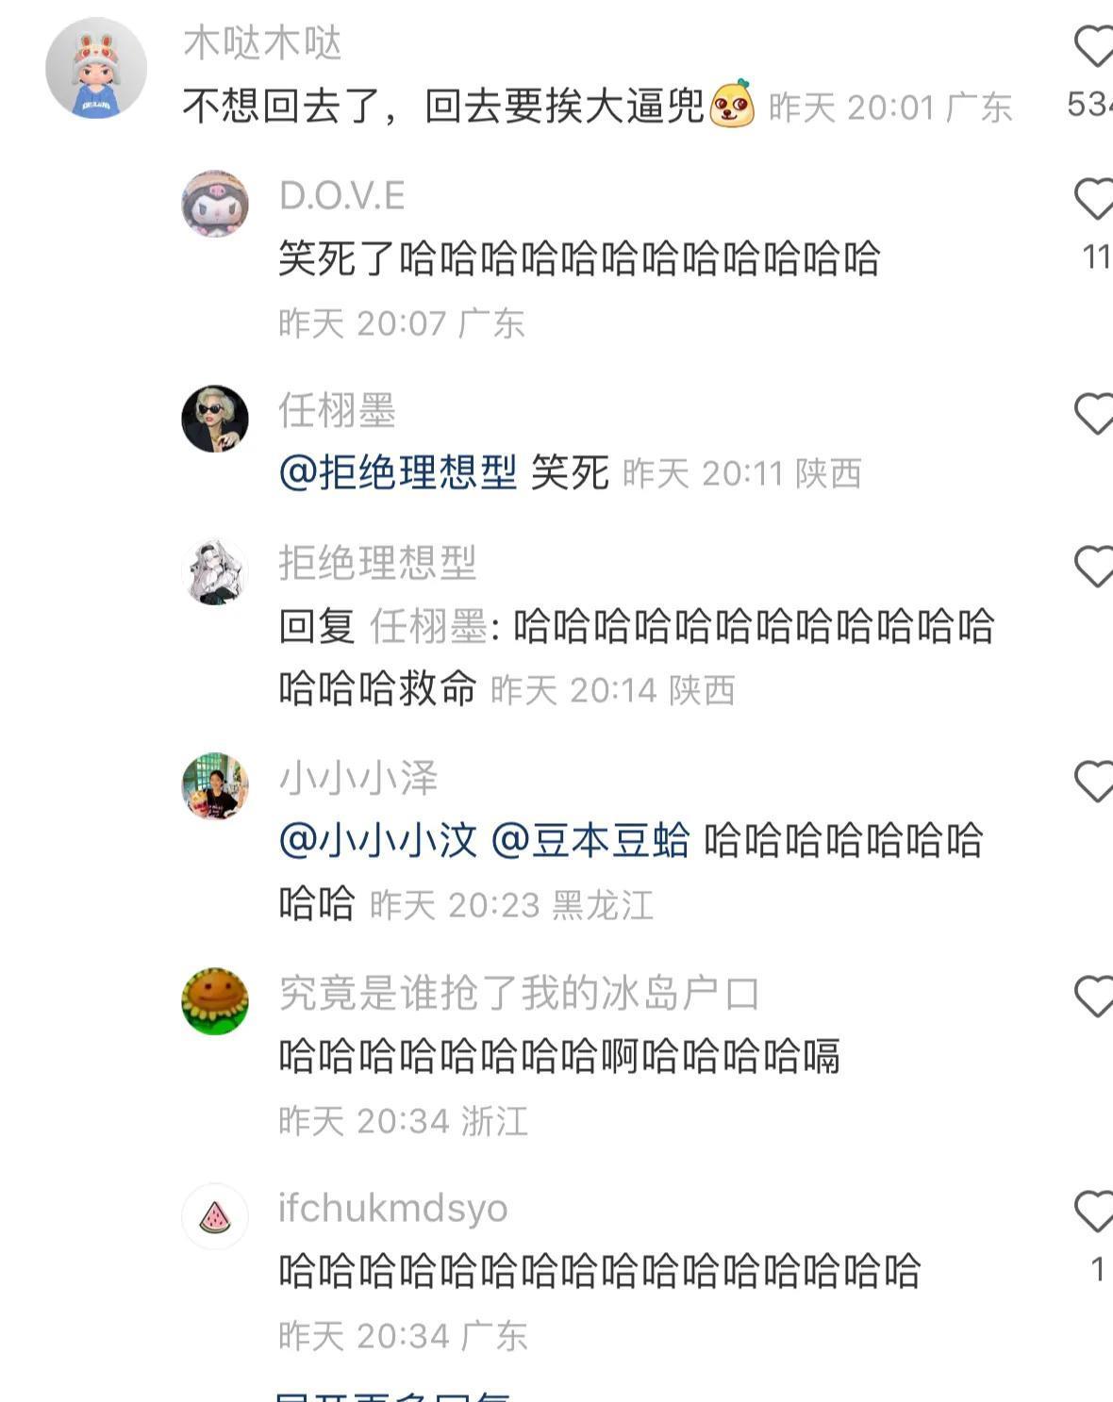Image resolution: width=1113 pixels, height=1402 pixels.
Task: Open 木哒木哒's profile avatar
Action: [x=96, y=68]
